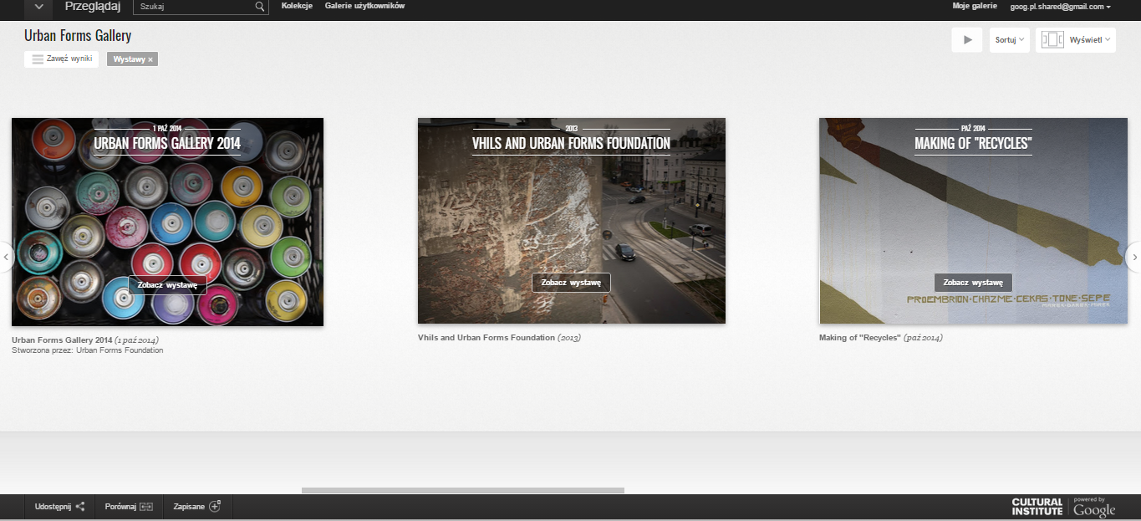The height and width of the screenshot is (521, 1141).
Task: Click the next arrow on the right edge
Action: 1134,257
